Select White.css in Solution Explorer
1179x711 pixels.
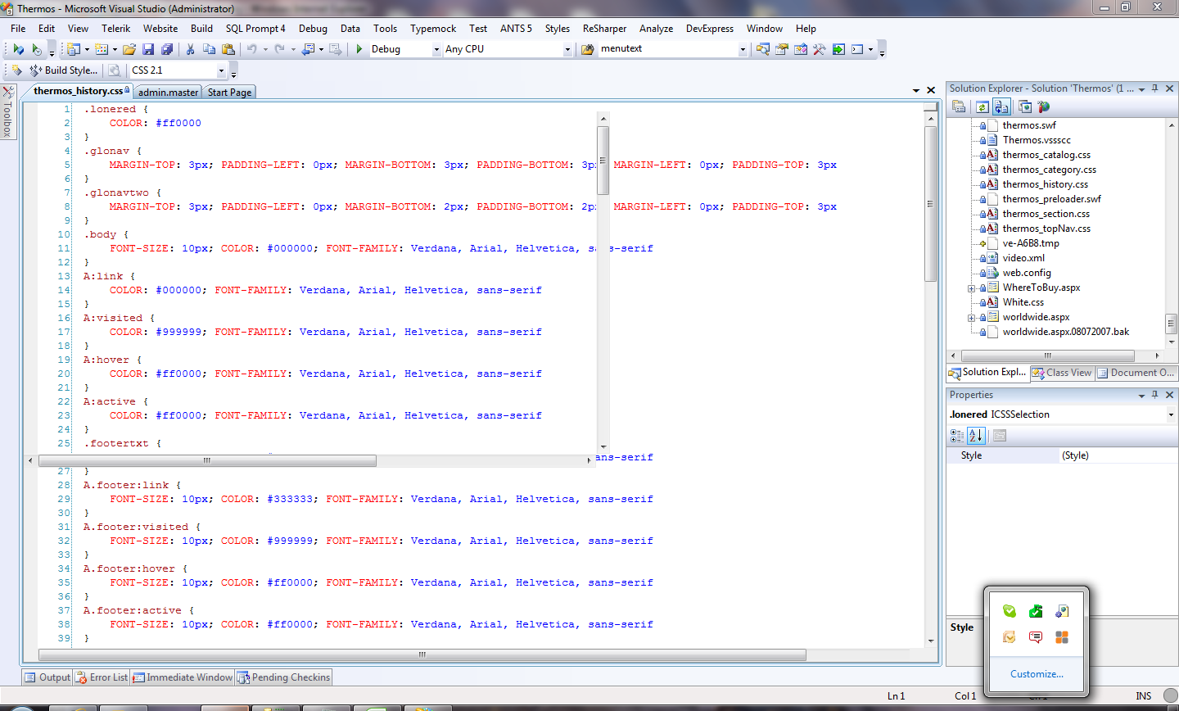[x=1023, y=302]
